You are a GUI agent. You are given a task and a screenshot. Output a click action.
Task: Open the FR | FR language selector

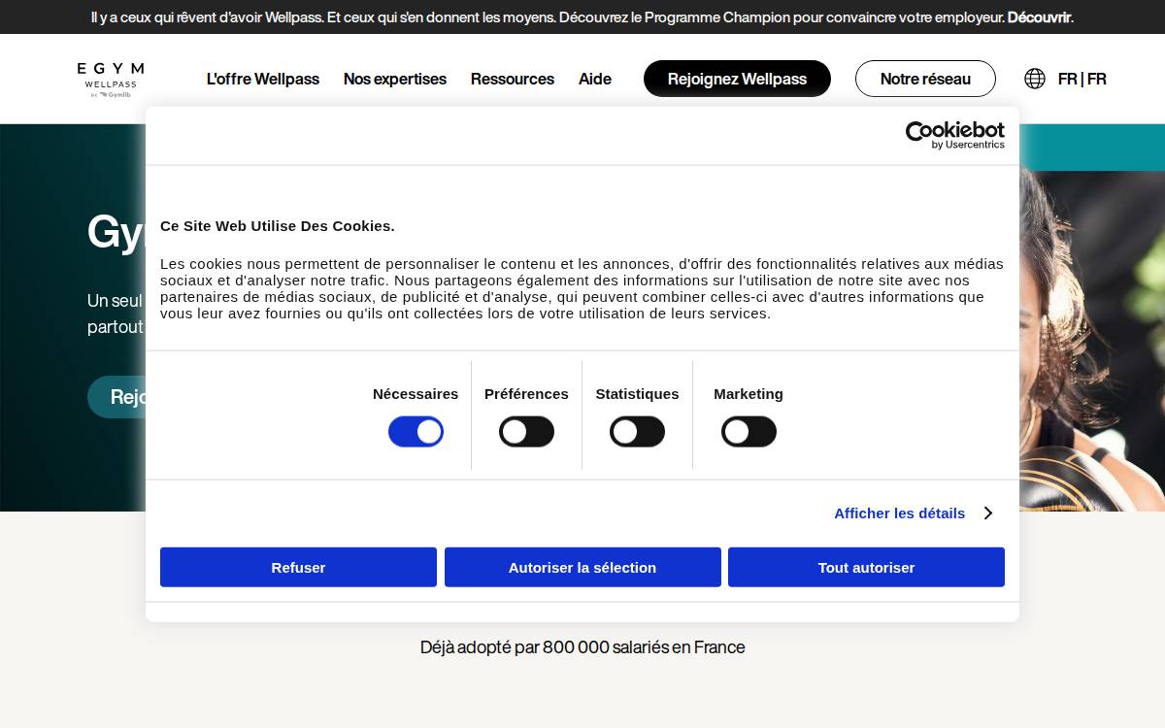click(1082, 79)
